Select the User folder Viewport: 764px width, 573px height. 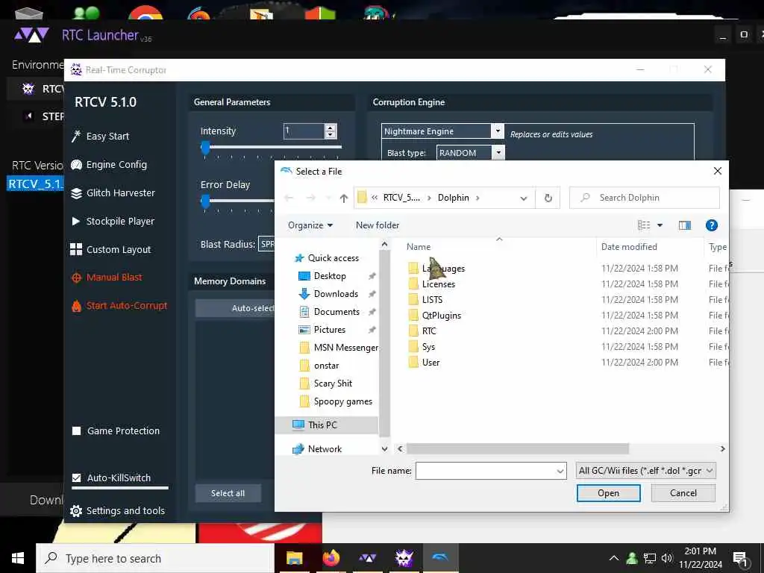[x=430, y=363]
